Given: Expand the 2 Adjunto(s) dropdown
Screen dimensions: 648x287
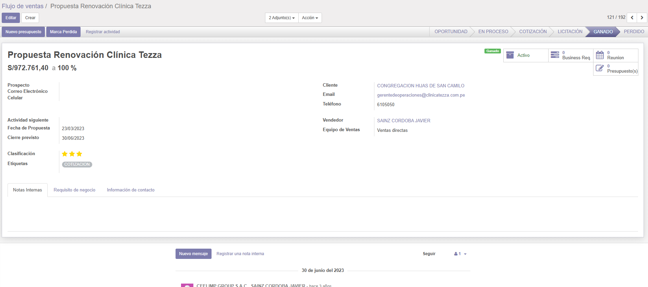Looking at the screenshot, I should (x=281, y=18).
